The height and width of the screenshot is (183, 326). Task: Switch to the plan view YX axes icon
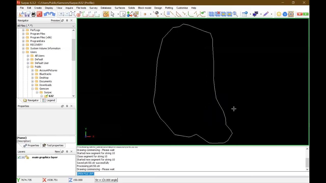(x=85, y=14)
